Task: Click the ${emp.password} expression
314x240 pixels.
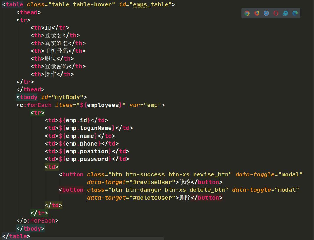Action: (x=85, y=159)
